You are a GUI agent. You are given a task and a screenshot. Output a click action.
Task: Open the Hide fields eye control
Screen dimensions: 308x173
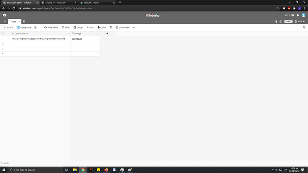click(51, 28)
